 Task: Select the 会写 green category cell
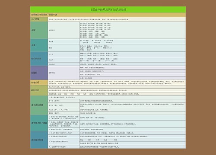coord(39,30)
